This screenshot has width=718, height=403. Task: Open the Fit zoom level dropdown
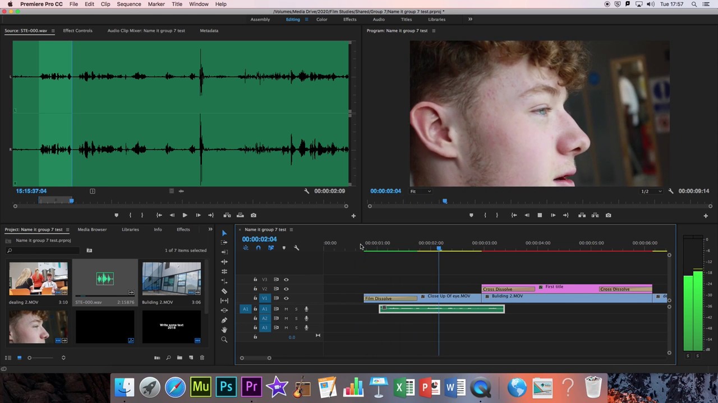click(x=420, y=191)
